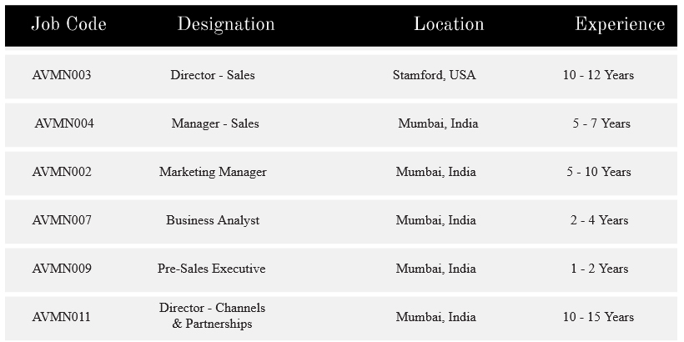
Task: Click the Experience column header
Action: click(x=620, y=24)
